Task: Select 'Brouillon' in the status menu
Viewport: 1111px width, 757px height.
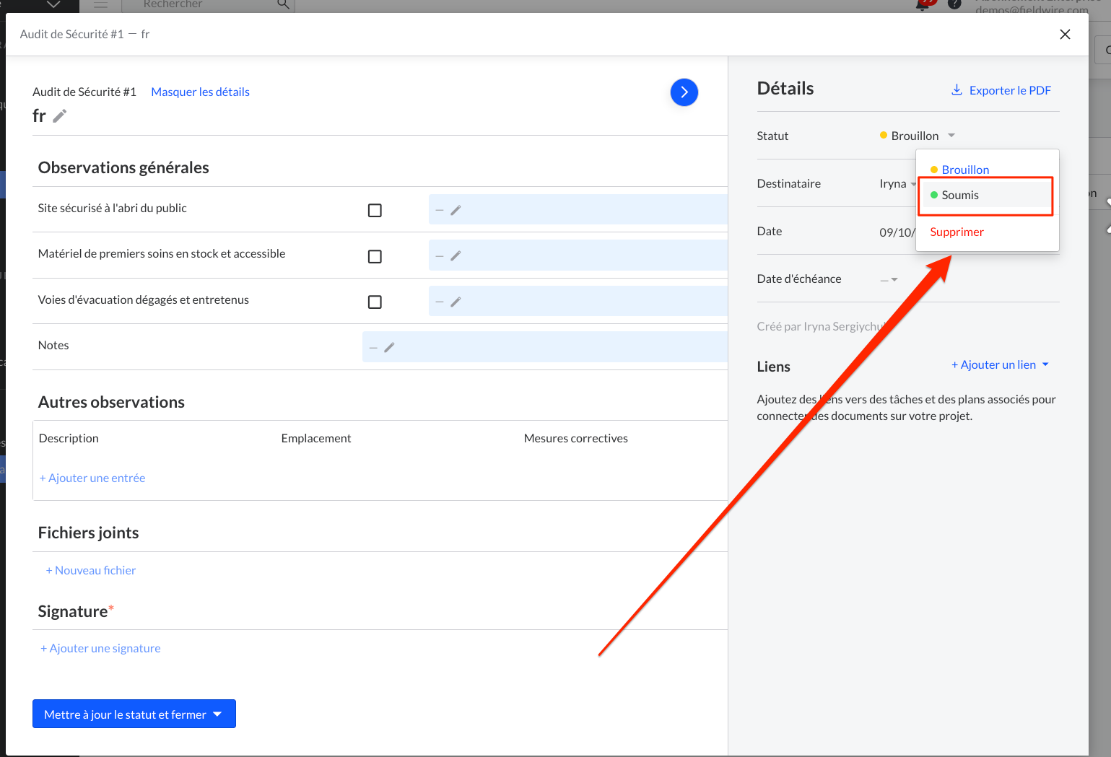Action: click(964, 170)
